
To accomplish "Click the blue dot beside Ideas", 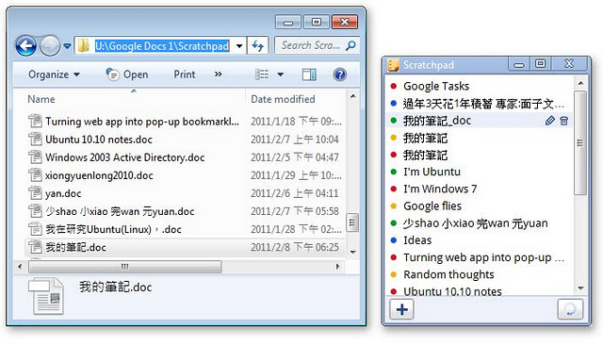I will pyautogui.click(x=394, y=240).
